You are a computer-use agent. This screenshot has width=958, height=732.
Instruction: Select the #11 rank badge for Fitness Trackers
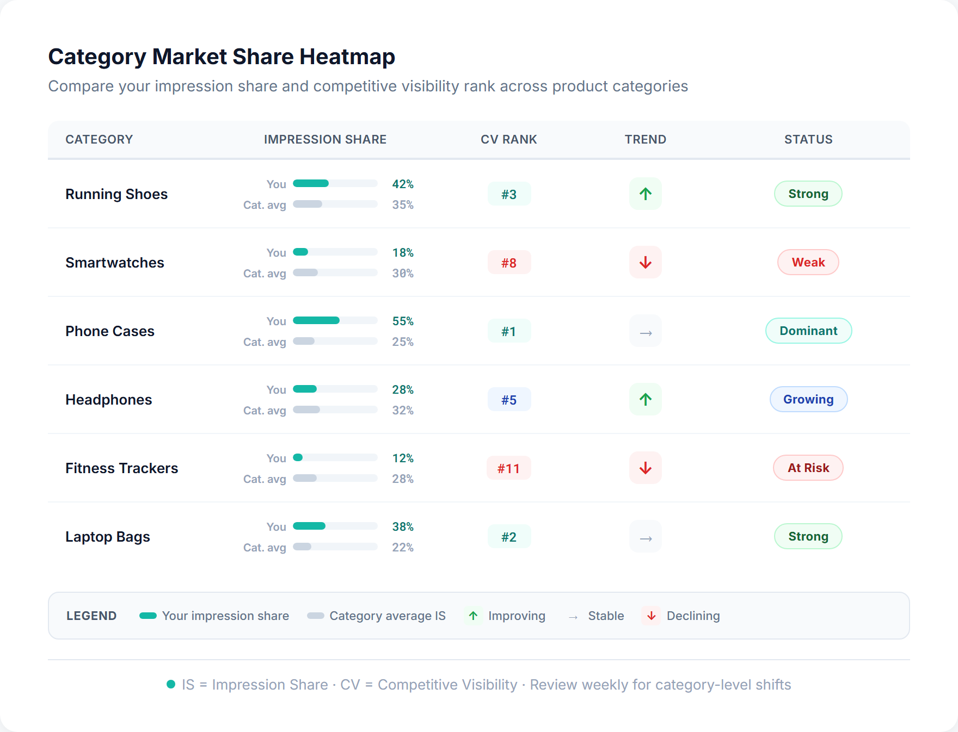tap(509, 468)
